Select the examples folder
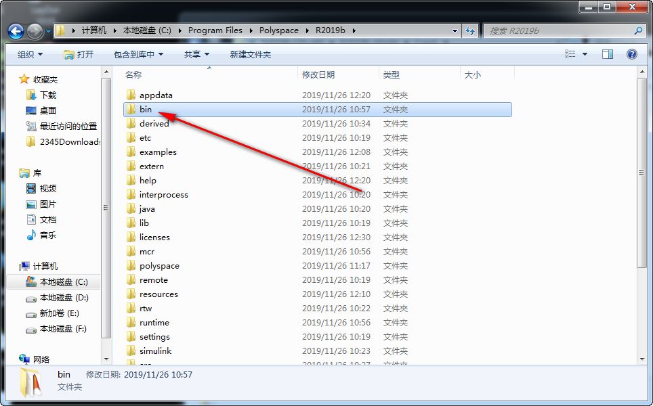The height and width of the screenshot is (406, 653). [x=158, y=152]
